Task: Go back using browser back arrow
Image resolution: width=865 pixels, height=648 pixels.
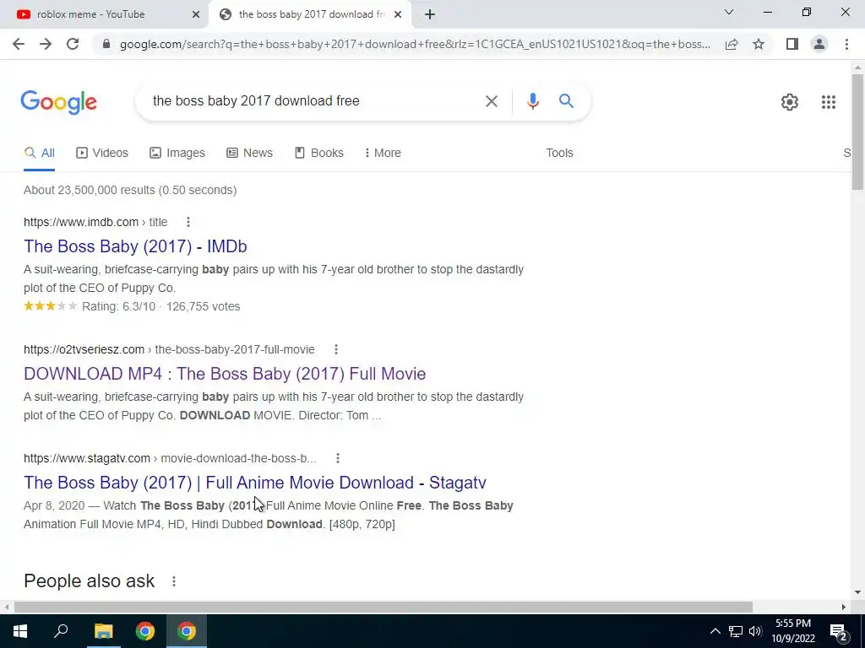Action: (19, 44)
